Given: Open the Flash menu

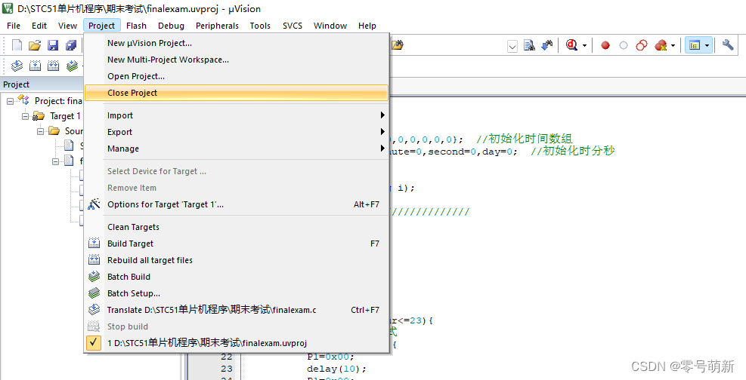Looking at the screenshot, I should [x=137, y=26].
